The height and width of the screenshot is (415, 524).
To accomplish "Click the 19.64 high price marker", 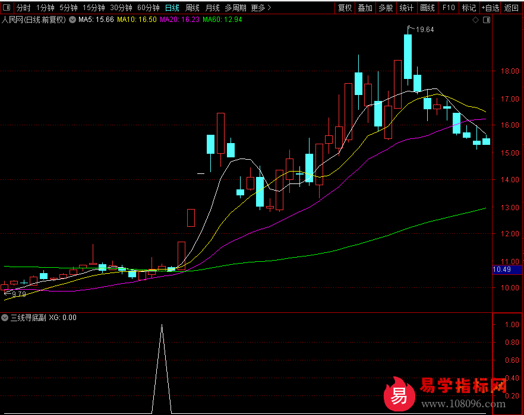I will [x=424, y=30].
